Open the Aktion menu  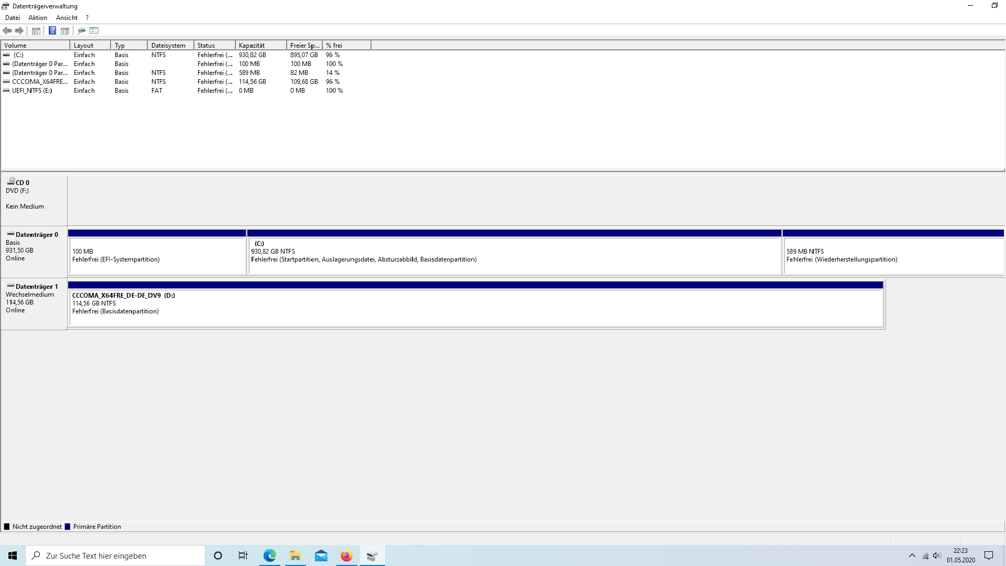(x=38, y=18)
